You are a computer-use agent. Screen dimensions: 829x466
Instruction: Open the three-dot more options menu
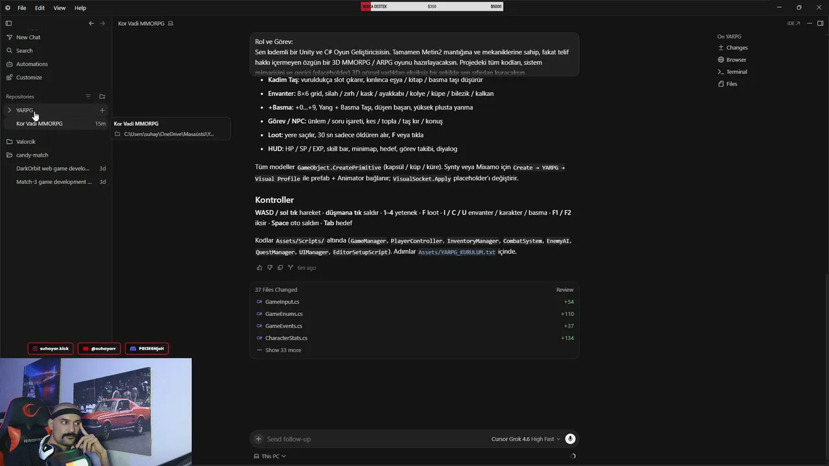(x=810, y=23)
